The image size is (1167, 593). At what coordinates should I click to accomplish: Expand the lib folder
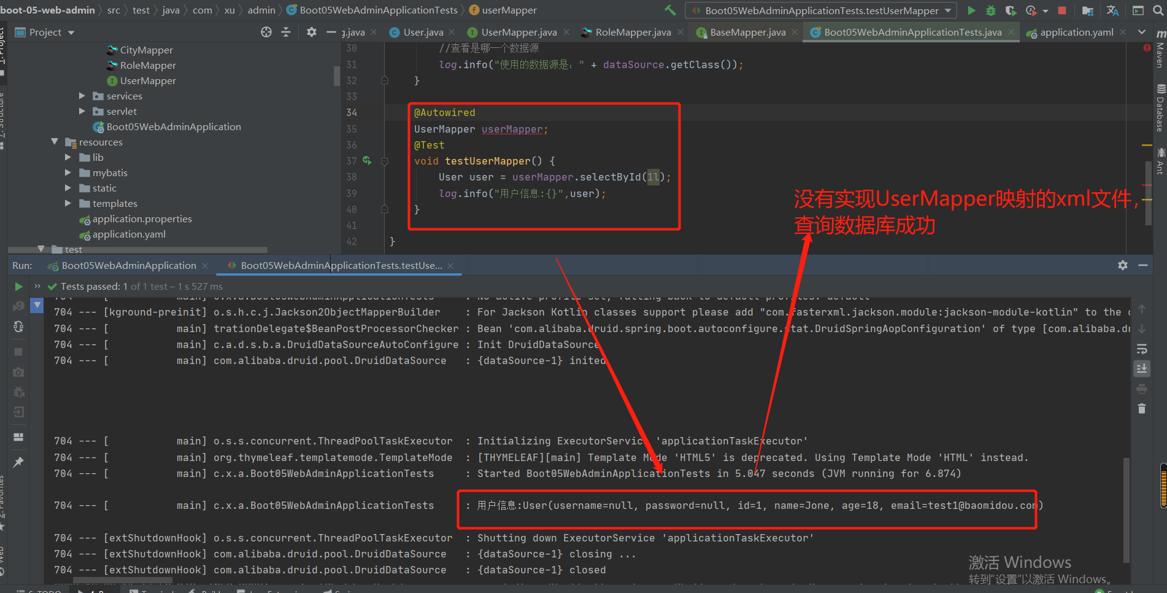(x=68, y=157)
